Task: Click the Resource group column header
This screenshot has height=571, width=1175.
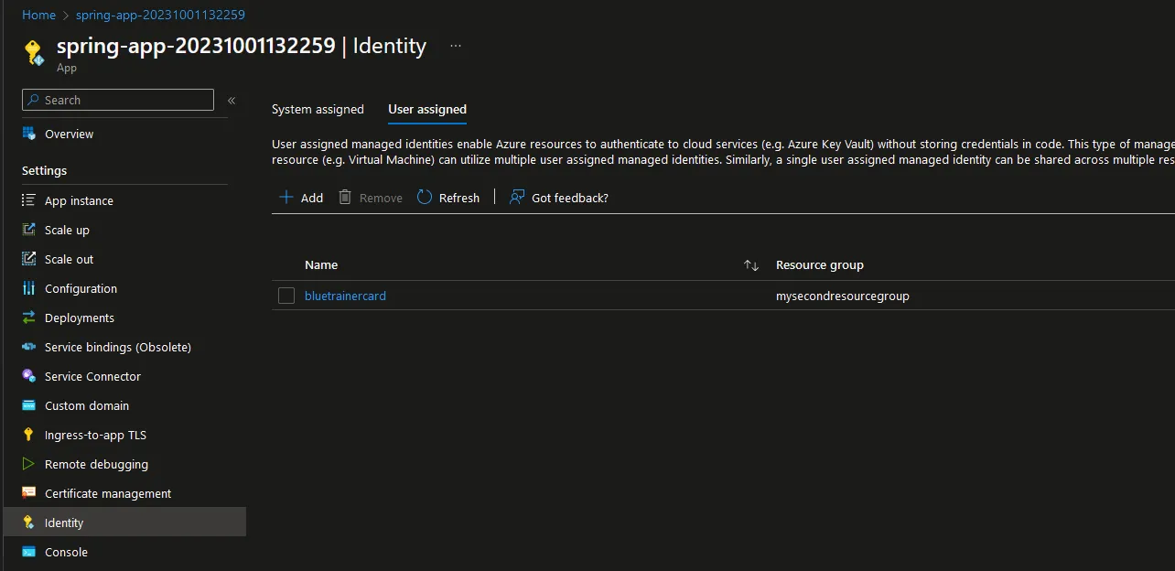Action: click(820, 264)
